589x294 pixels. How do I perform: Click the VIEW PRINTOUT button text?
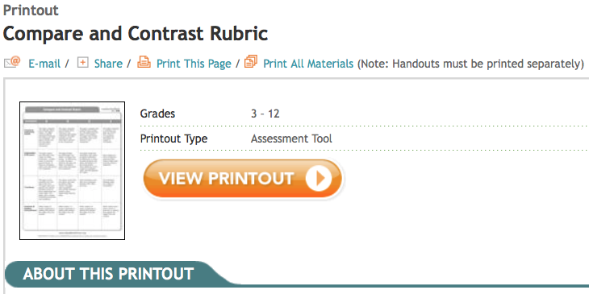tap(226, 179)
